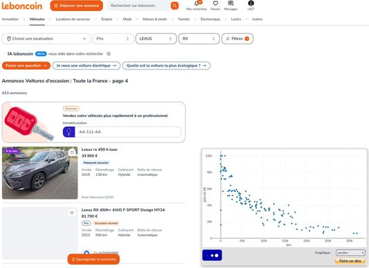Expand the LEXUS brand filter

click(156, 39)
